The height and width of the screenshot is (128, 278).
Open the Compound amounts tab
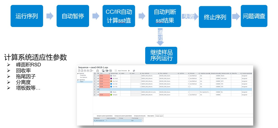tap(140, 116)
